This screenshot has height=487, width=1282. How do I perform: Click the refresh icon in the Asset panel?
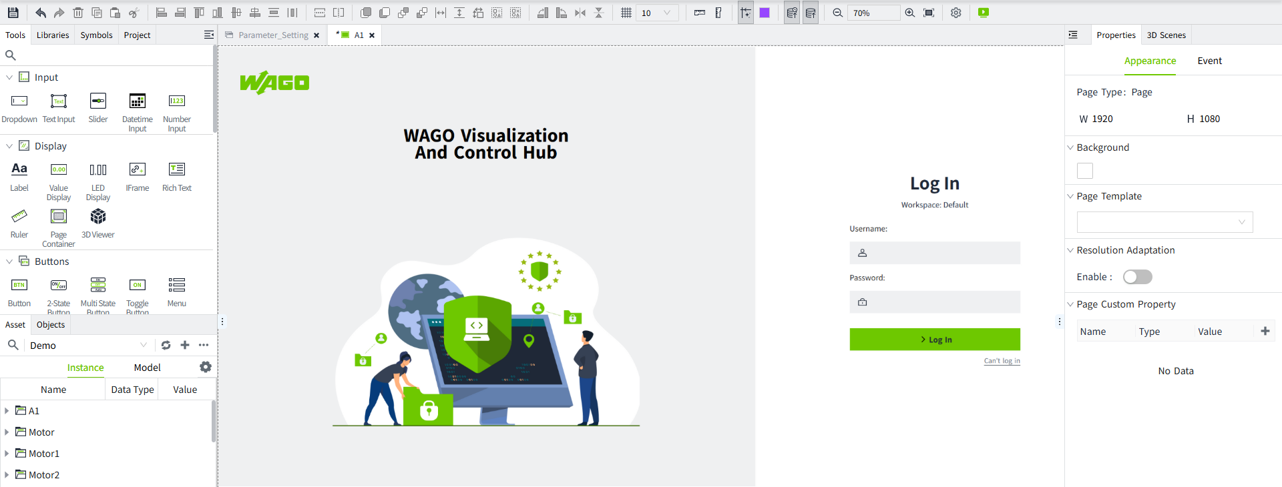166,345
